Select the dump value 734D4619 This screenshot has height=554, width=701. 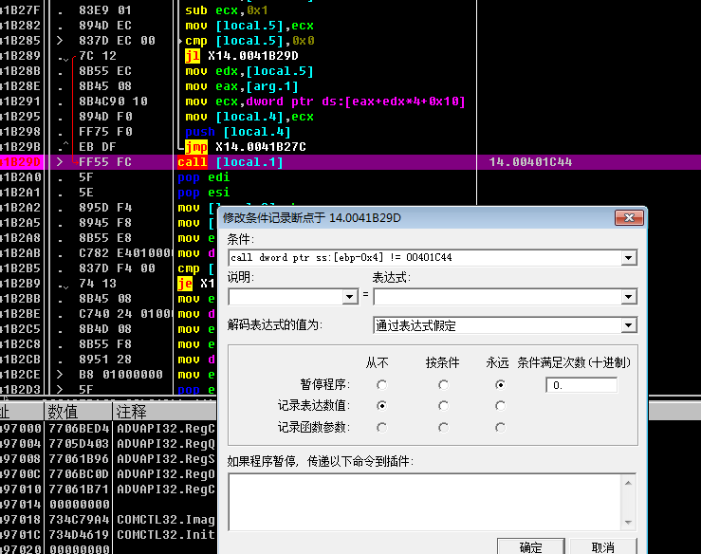click(79, 535)
